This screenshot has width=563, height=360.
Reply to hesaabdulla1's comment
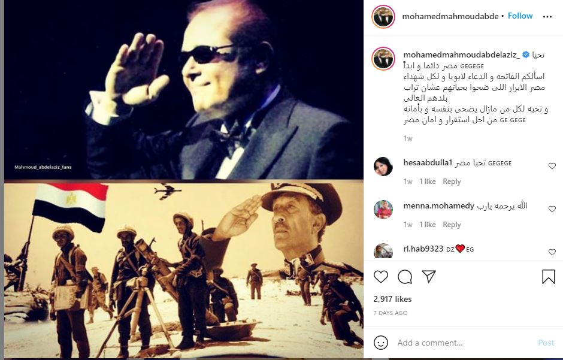point(452,181)
